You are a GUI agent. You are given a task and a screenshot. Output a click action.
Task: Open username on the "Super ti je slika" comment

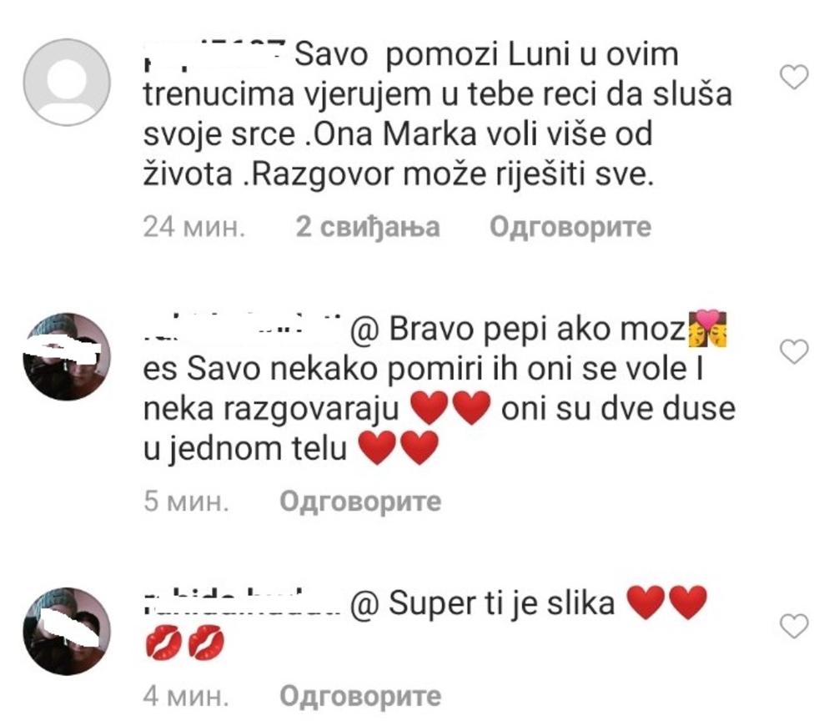pos(242,603)
